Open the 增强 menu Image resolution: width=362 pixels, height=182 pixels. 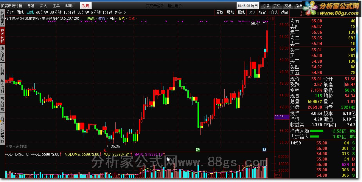[30, 6]
